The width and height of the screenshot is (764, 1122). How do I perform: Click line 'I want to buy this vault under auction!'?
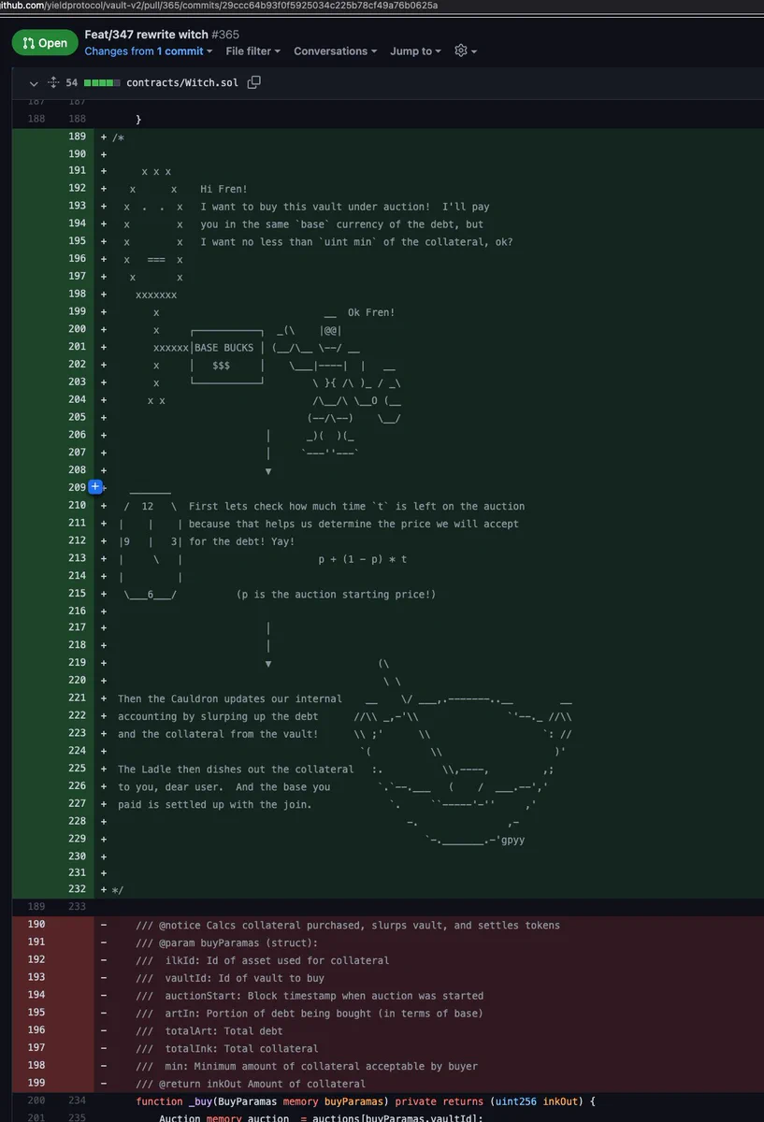pyautogui.click(x=345, y=207)
